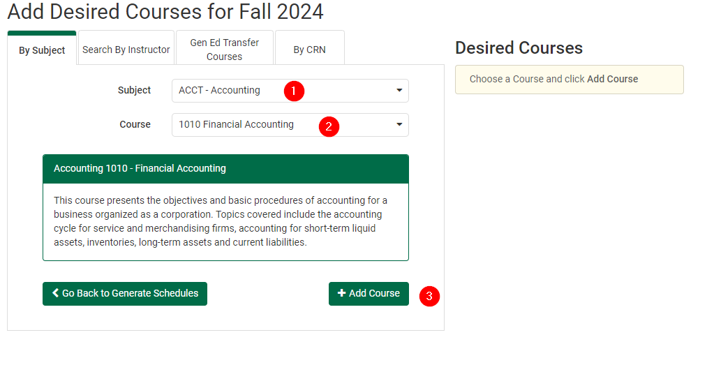Click the Subject field label

(134, 90)
